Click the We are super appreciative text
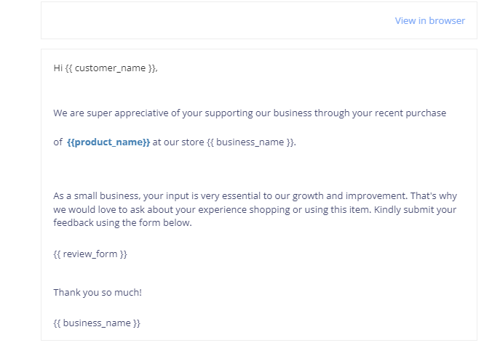This screenshot has height=356, width=484. 111,113
